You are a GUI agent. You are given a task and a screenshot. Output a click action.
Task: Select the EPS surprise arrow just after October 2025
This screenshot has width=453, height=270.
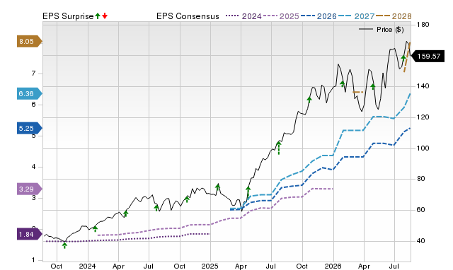309,100
